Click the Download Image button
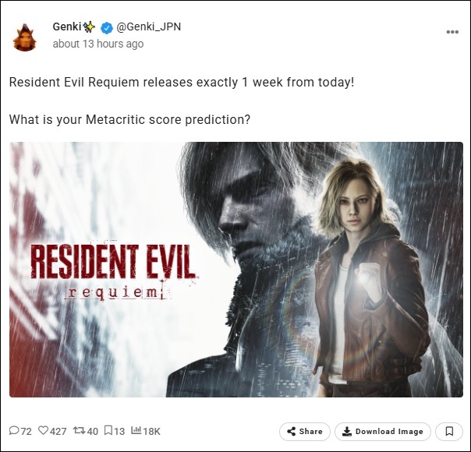The width and height of the screenshot is (471, 452). point(383,432)
